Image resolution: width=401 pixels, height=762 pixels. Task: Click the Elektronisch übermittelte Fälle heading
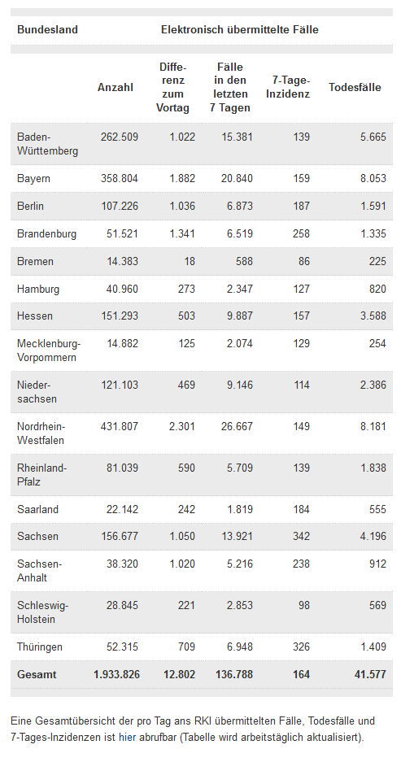click(x=240, y=29)
